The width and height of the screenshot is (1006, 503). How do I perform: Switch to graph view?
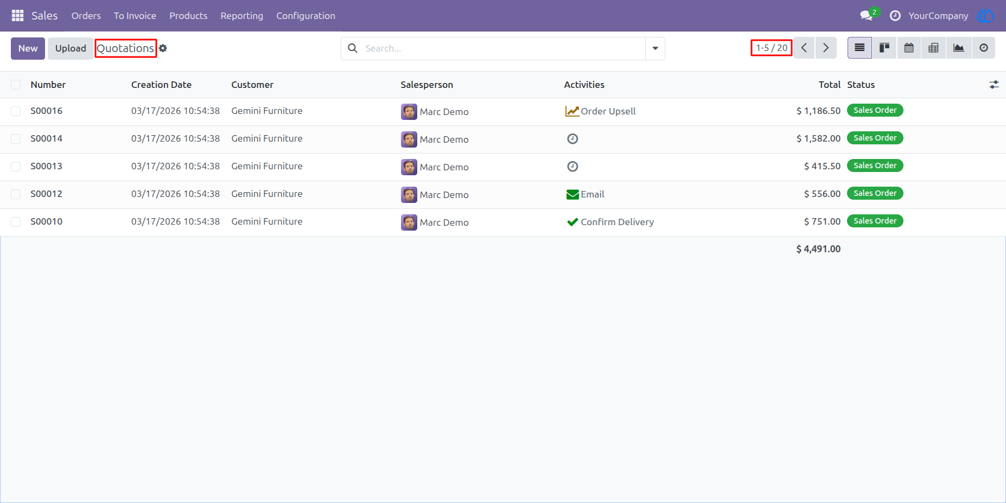click(959, 48)
